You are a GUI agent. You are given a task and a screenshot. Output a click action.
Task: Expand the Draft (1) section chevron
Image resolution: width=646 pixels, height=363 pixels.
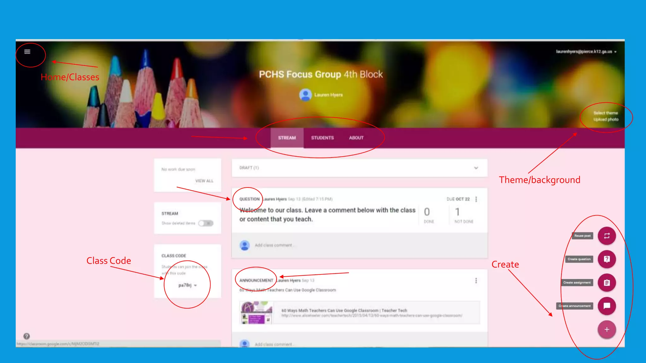point(476,168)
